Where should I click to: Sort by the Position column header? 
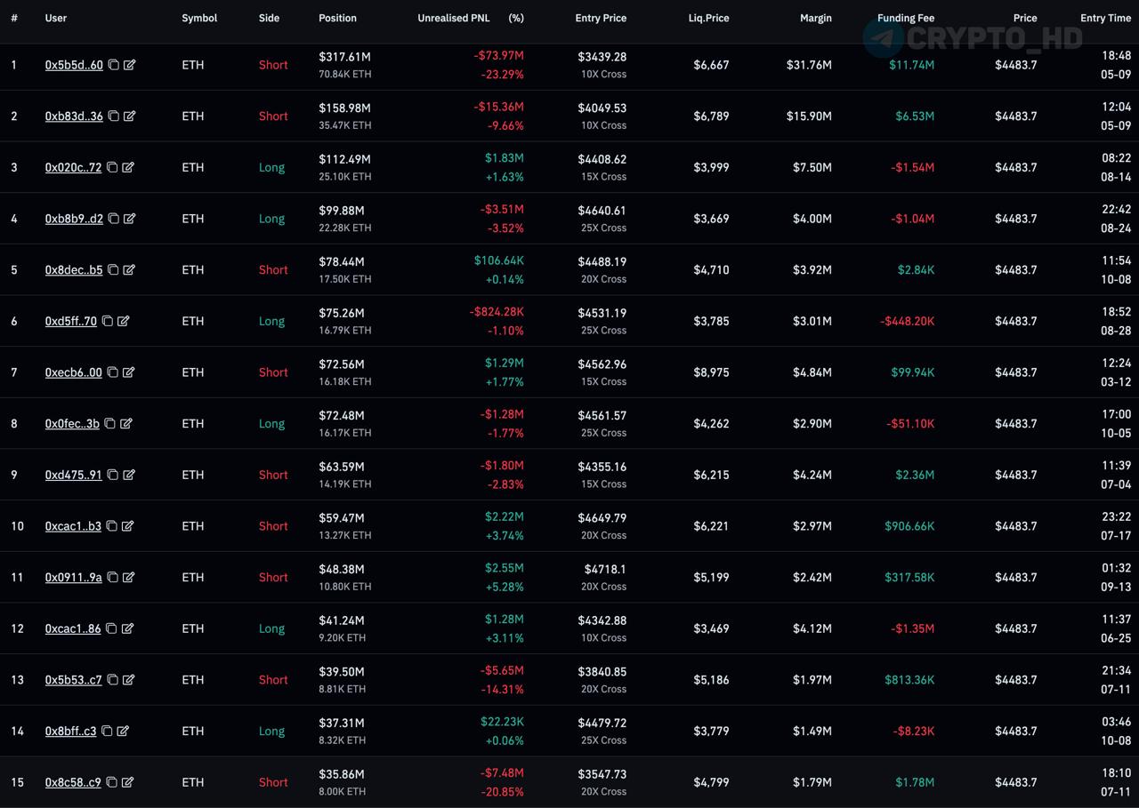point(337,18)
